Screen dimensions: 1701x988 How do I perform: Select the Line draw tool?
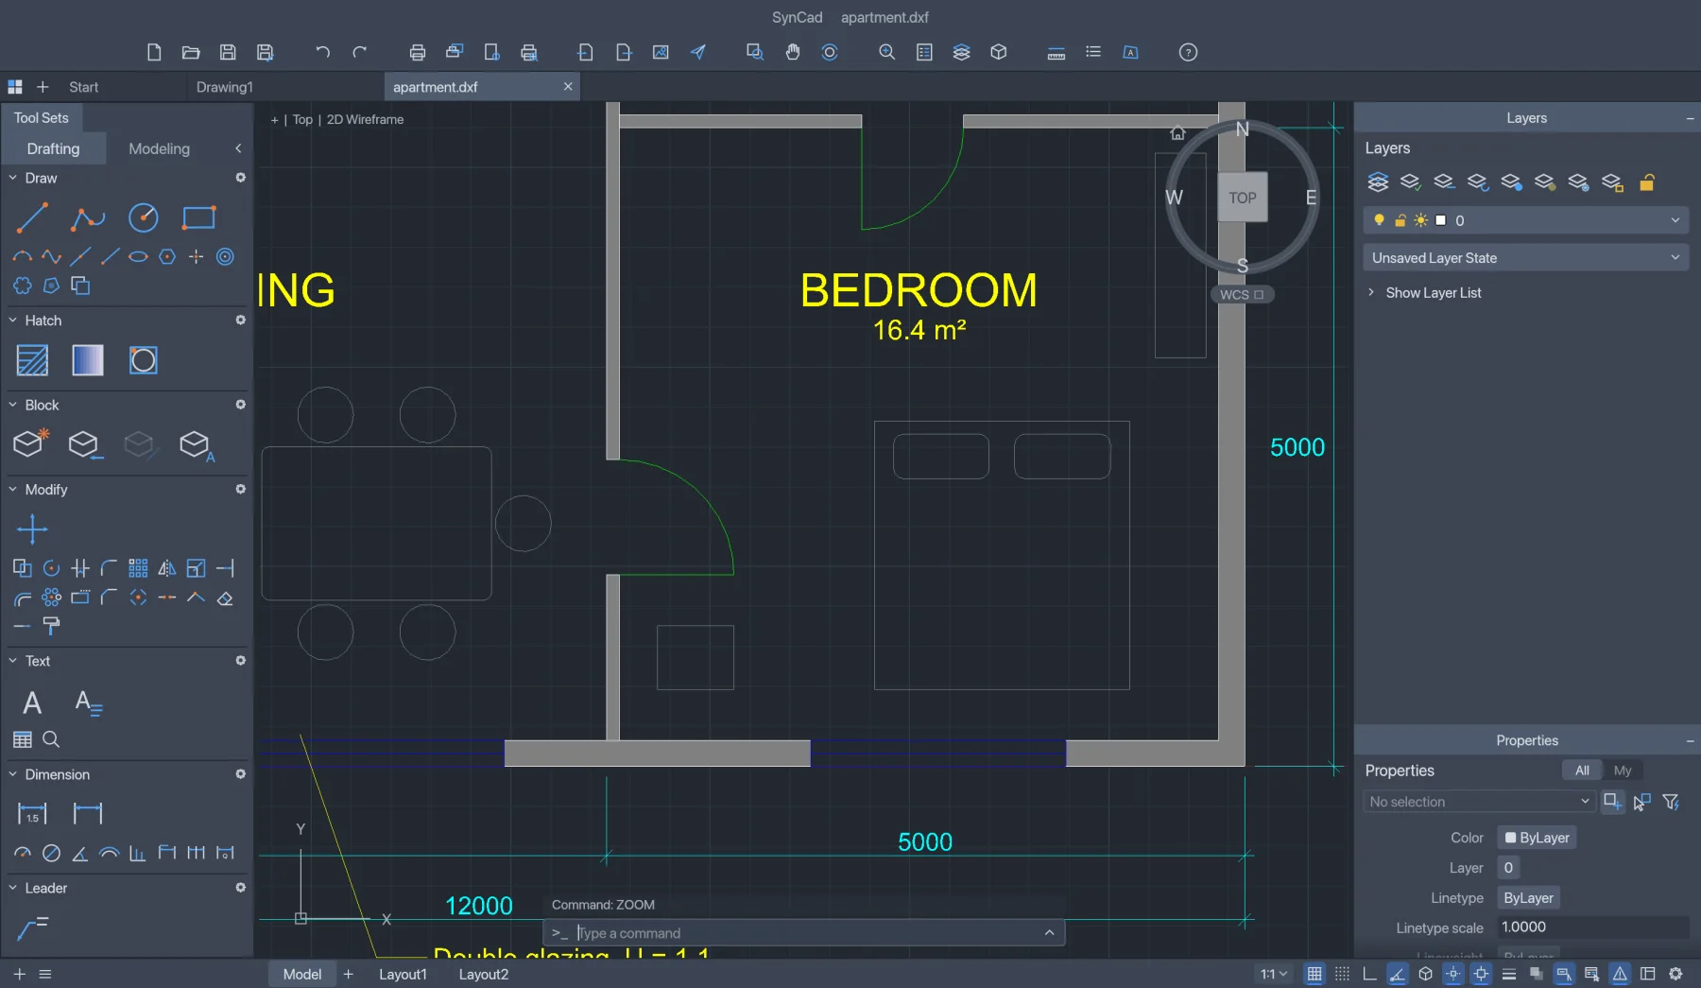click(32, 218)
